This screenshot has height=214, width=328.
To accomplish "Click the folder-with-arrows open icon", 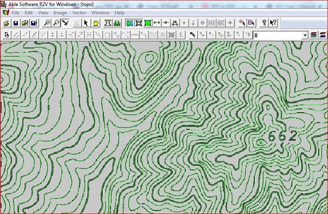I will (25, 23).
